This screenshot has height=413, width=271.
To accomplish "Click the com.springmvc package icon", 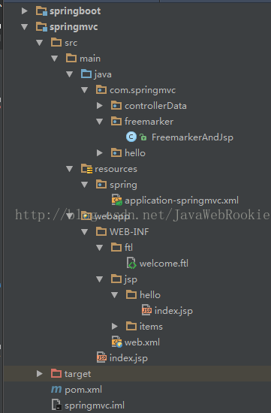I will pos(101,89).
